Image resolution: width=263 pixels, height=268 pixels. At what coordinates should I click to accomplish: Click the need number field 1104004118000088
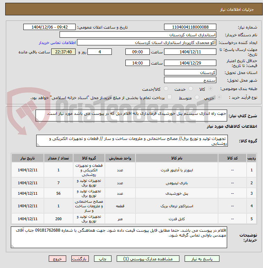coord(190,27)
